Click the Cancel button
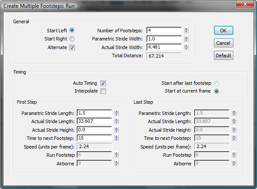Viewport: 257px width, 189px height. click(x=223, y=43)
